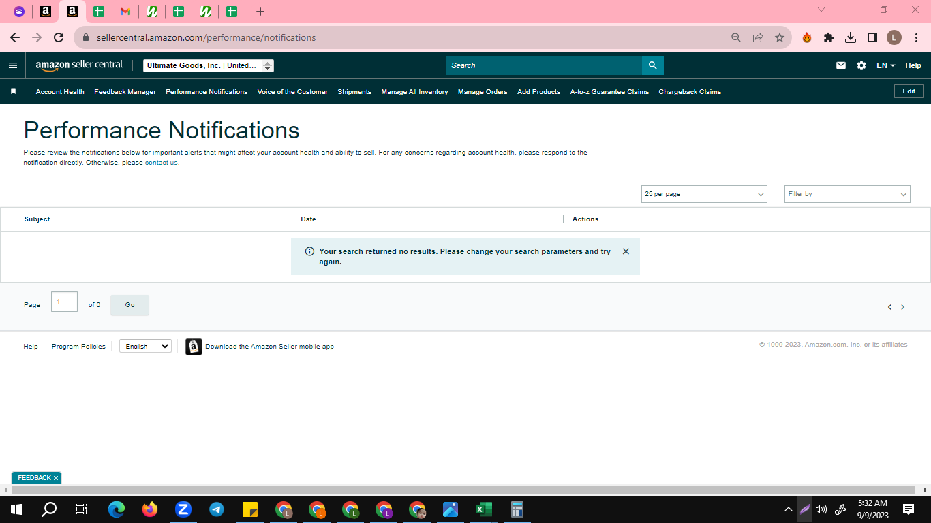The width and height of the screenshot is (931, 523).
Task: Click Download the Amazon Seller mobile app
Action: coord(269,347)
